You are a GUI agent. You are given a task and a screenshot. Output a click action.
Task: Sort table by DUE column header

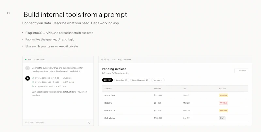click(x=185, y=89)
